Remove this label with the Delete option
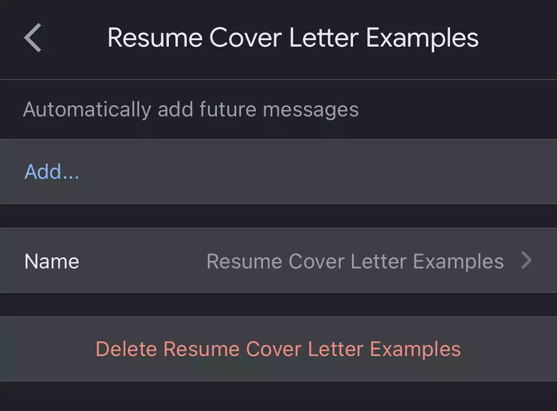Viewport: 557px width, 411px height. tap(278, 349)
